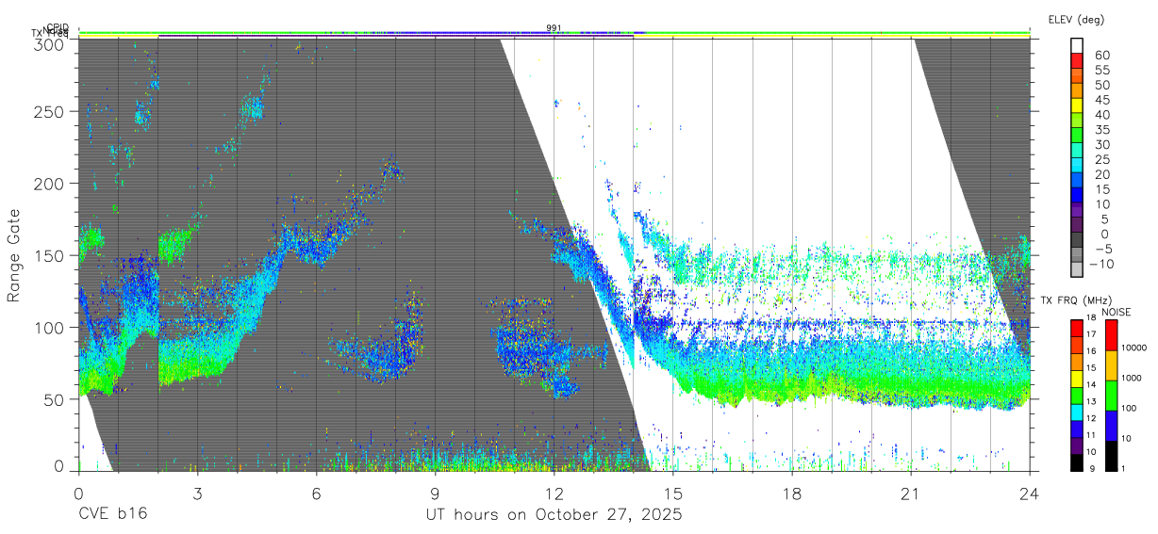Click the blue 10-100 swatch in the NOISE bar
This screenshot has width=1158, height=534.
point(1113,425)
